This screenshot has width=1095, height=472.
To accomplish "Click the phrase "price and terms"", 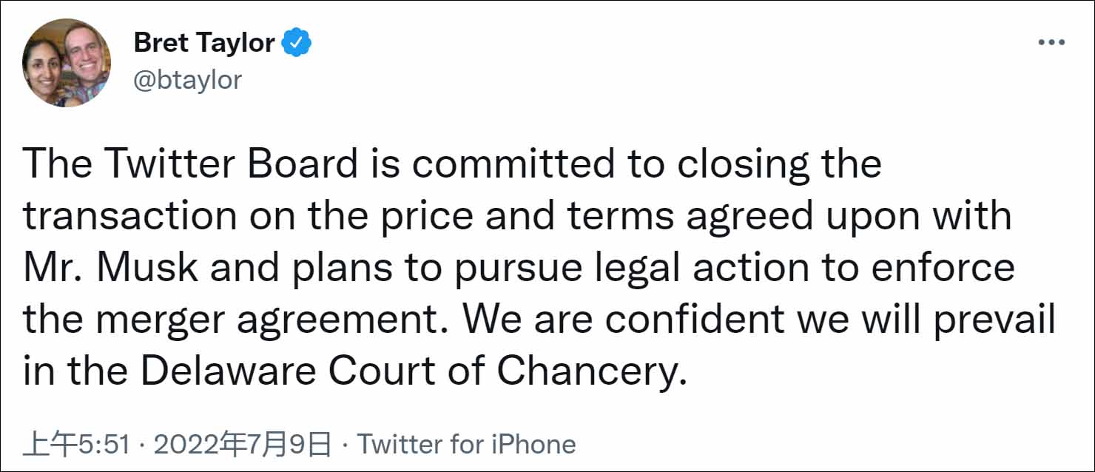I will (536, 216).
